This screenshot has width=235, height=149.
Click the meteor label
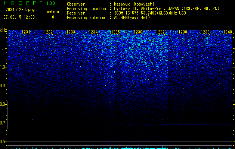click(53, 12)
